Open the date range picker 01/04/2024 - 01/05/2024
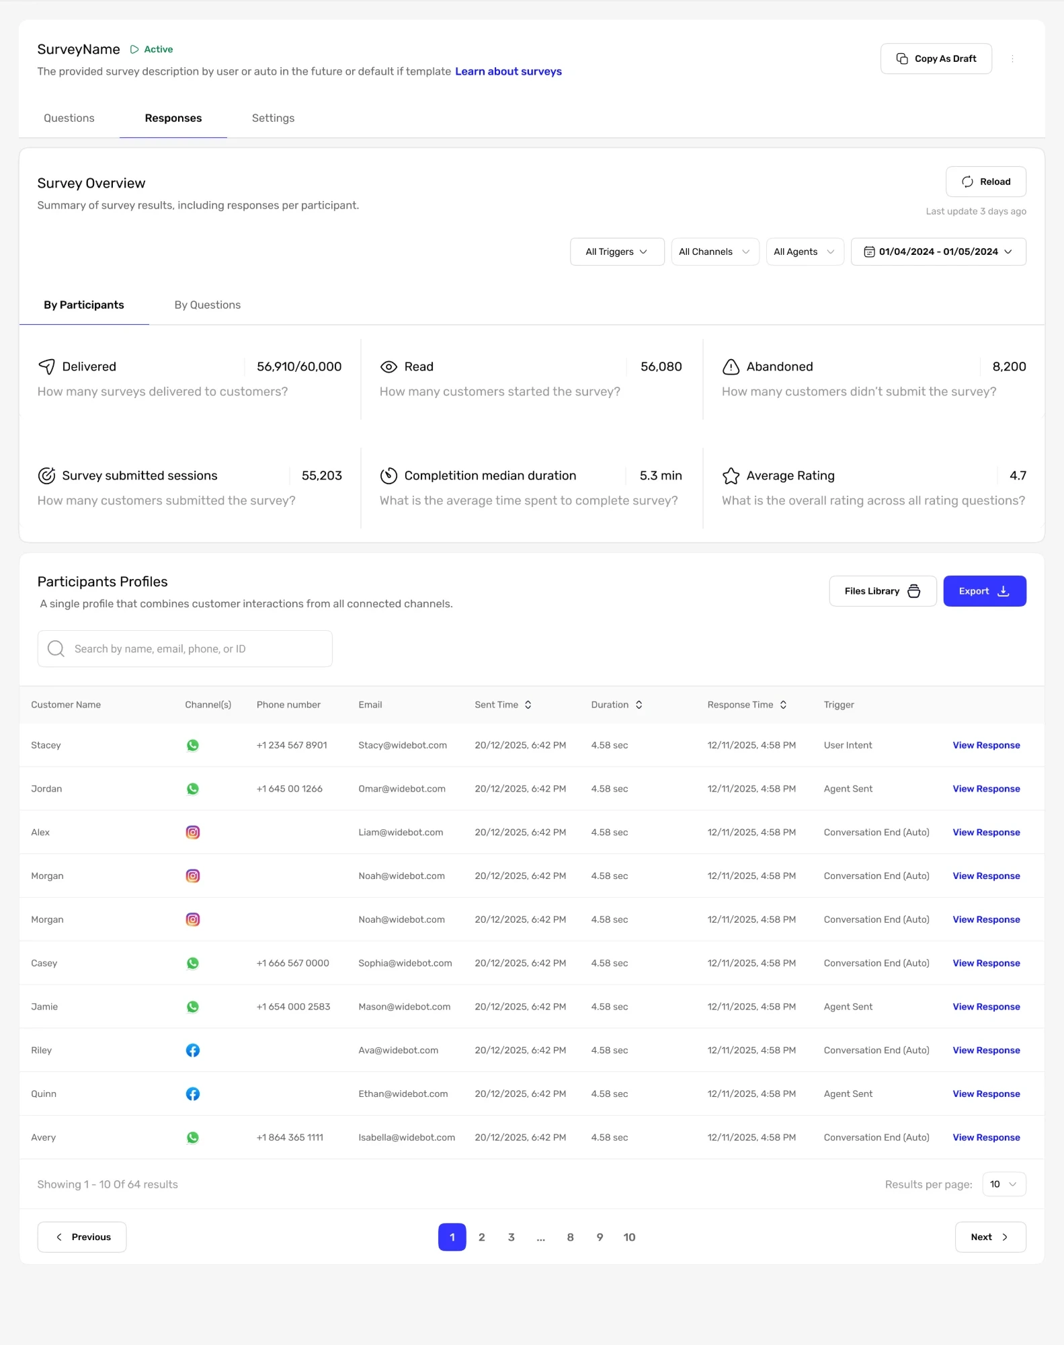The image size is (1064, 1345). tap(938, 252)
